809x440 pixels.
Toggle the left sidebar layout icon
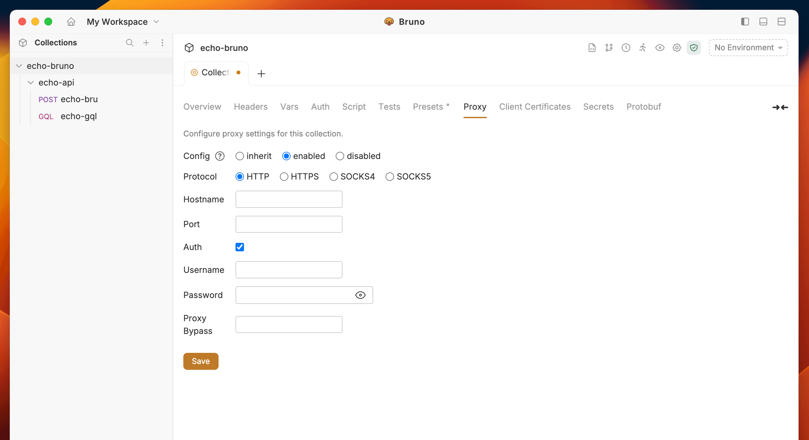coord(745,22)
